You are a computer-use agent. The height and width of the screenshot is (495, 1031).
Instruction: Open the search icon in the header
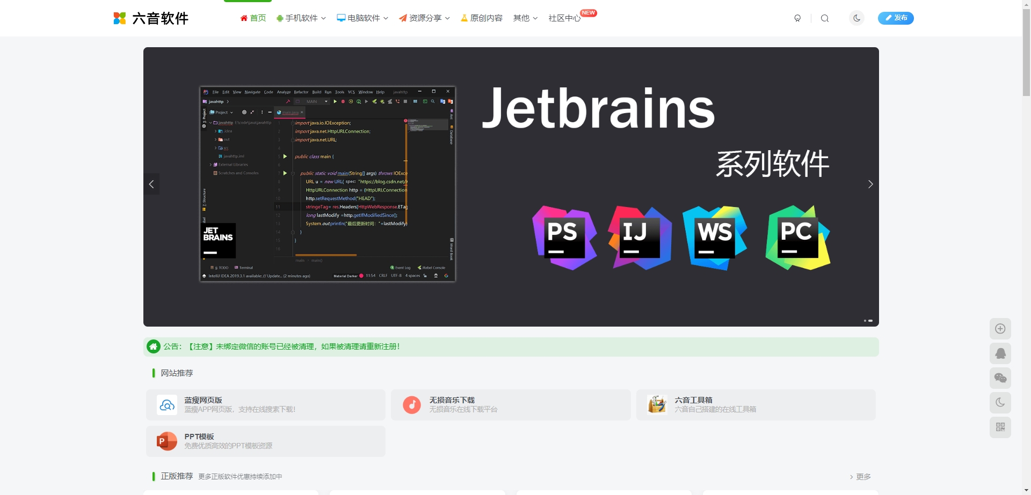(x=825, y=18)
